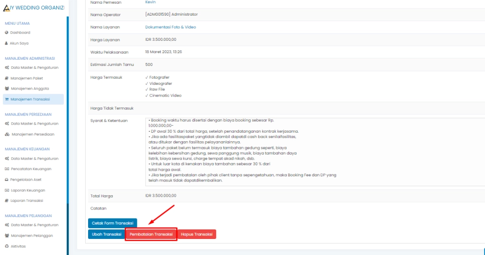The image size is (485, 255).
Task: Click the icon beside Pengelolaan Aset
Action: tap(7, 180)
